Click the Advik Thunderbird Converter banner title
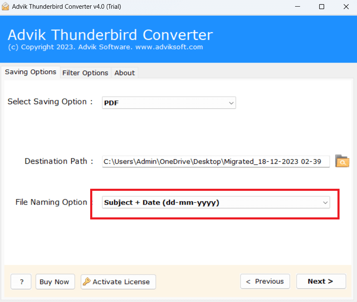 (110, 35)
